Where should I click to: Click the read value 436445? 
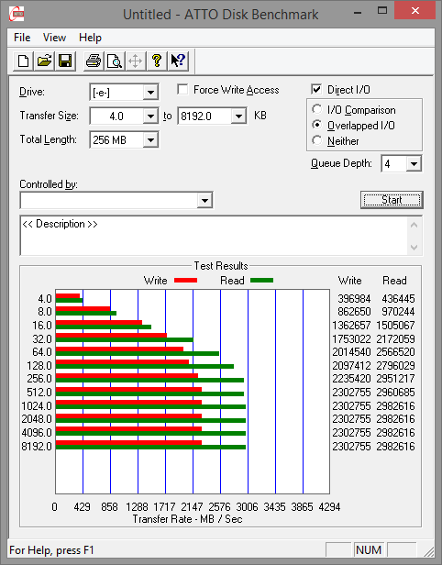(398, 299)
